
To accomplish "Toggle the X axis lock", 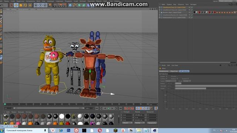I will [36, 5].
